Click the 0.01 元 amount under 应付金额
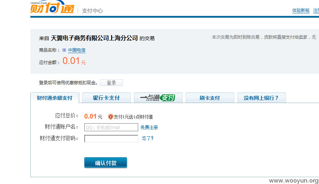 coord(74,61)
